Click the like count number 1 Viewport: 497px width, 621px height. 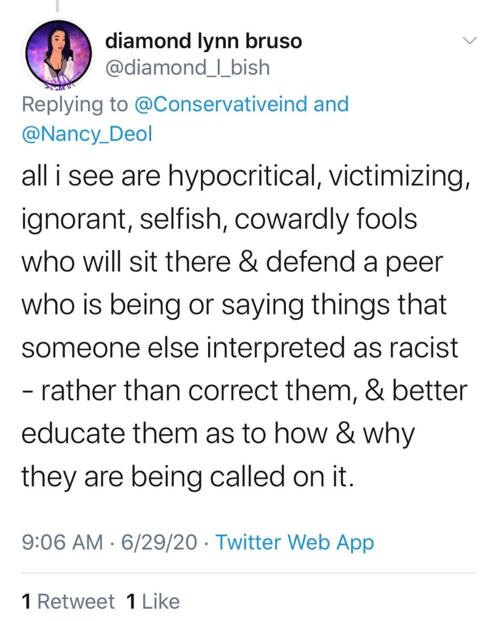coord(130,601)
